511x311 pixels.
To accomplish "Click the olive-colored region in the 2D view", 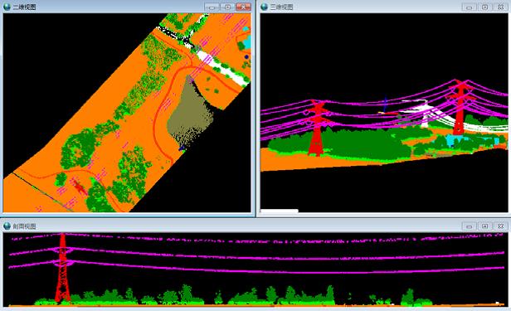I will click(x=190, y=111).
